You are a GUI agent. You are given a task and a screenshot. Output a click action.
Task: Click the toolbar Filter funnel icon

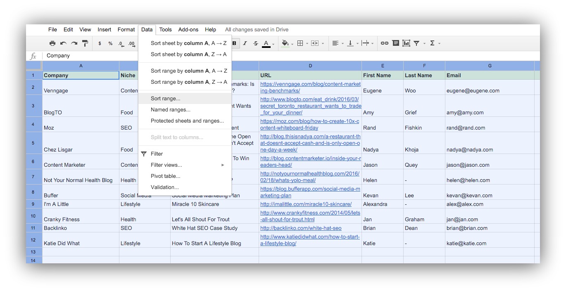(x=416, y=43)
